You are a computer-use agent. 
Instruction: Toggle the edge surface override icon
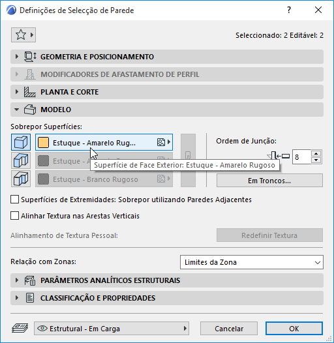click(21, 160)
